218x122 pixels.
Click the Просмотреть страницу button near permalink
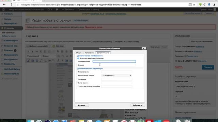(x=102, y=41)
